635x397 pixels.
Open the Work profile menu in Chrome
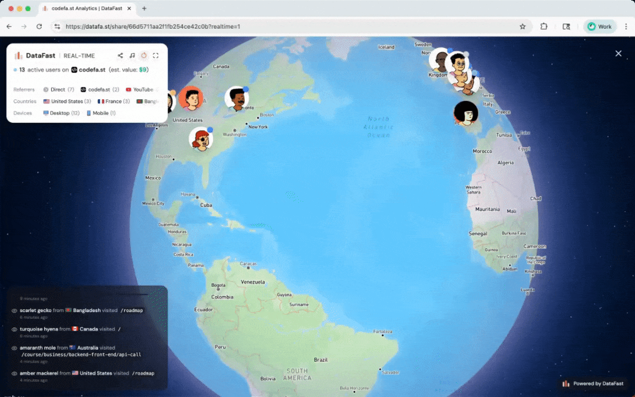click(599, 26)
